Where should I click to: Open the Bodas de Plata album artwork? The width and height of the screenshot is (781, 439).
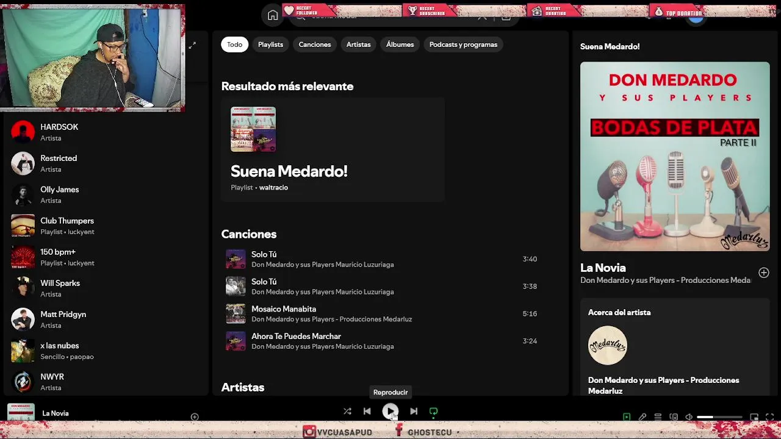675,157
